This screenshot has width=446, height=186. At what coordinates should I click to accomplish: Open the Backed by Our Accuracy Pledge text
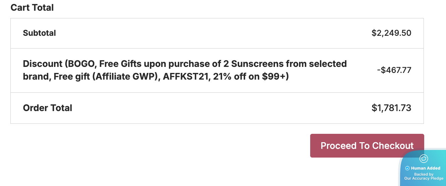point(424,176)
